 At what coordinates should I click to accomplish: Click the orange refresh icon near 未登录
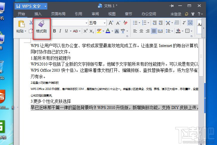(x=186, y=14)
